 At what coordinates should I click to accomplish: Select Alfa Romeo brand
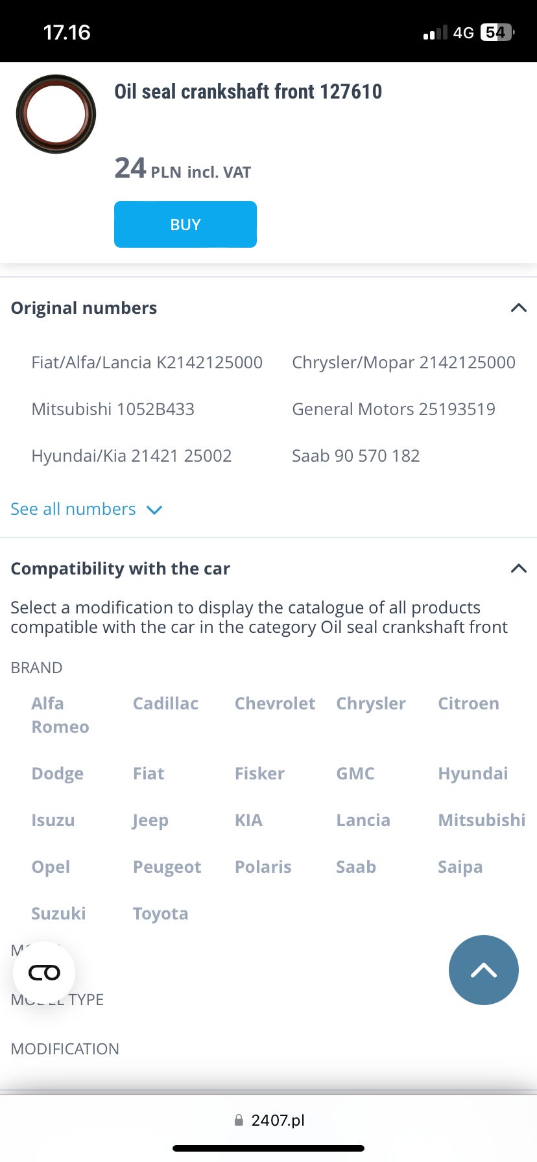click(60, 715)
